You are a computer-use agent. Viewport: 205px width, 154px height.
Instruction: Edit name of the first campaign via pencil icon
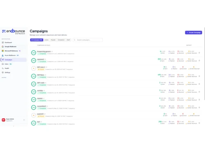click(x=52, y=52)
